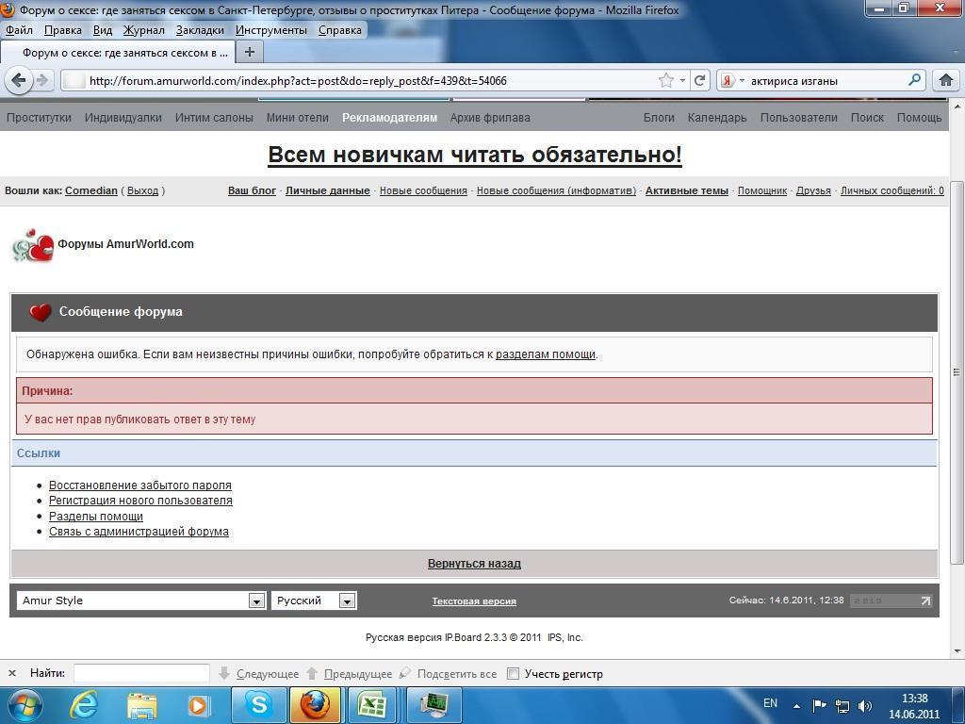Click 'Восстановление забытого пароля' link
The height and width of the screenshot is (724, 965).
point(140,485)
